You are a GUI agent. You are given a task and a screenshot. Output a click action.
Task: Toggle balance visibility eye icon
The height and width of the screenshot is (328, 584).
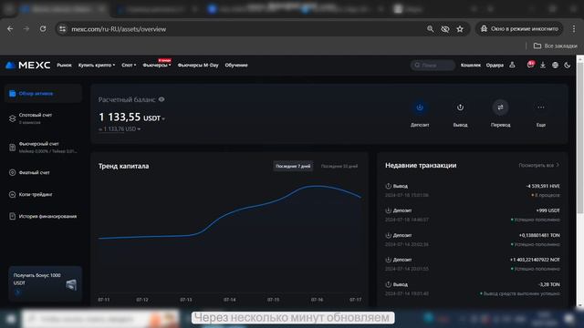[x=162, y=99]
